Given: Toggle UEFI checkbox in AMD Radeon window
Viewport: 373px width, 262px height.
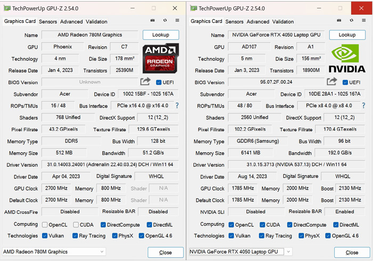Looking at the screenshot, I should 159,83.
